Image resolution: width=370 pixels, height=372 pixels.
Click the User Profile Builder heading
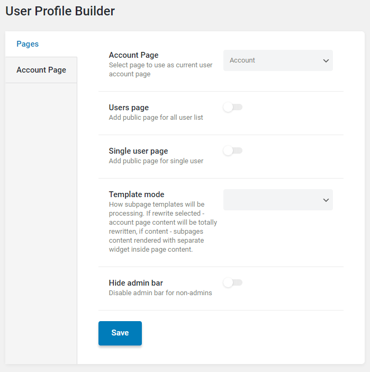tap(60, 11)
